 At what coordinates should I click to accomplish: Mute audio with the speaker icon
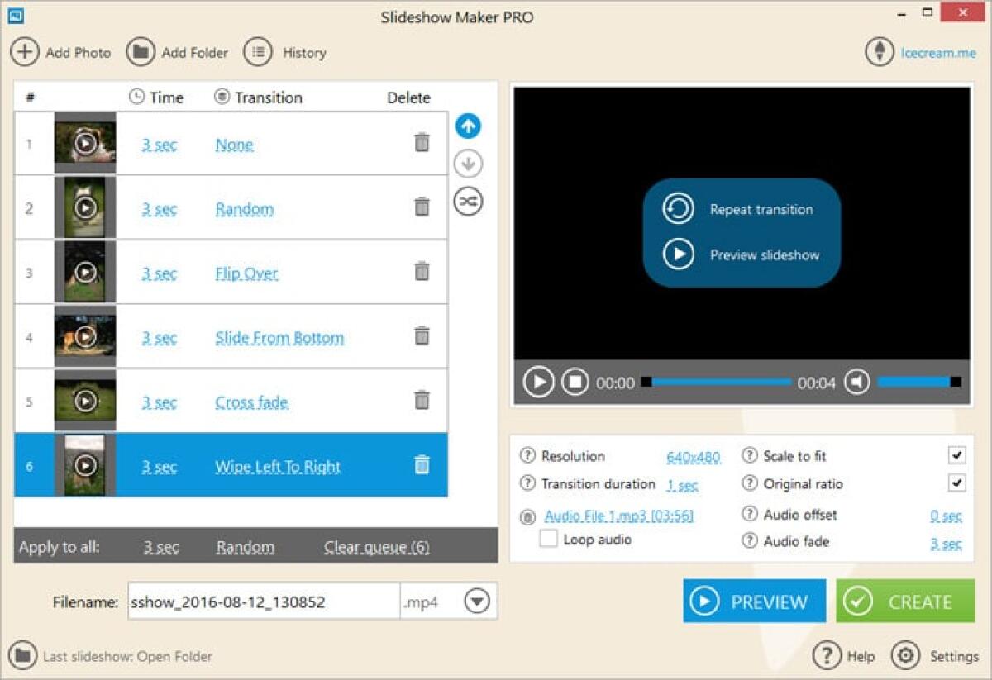coord(858,382)
